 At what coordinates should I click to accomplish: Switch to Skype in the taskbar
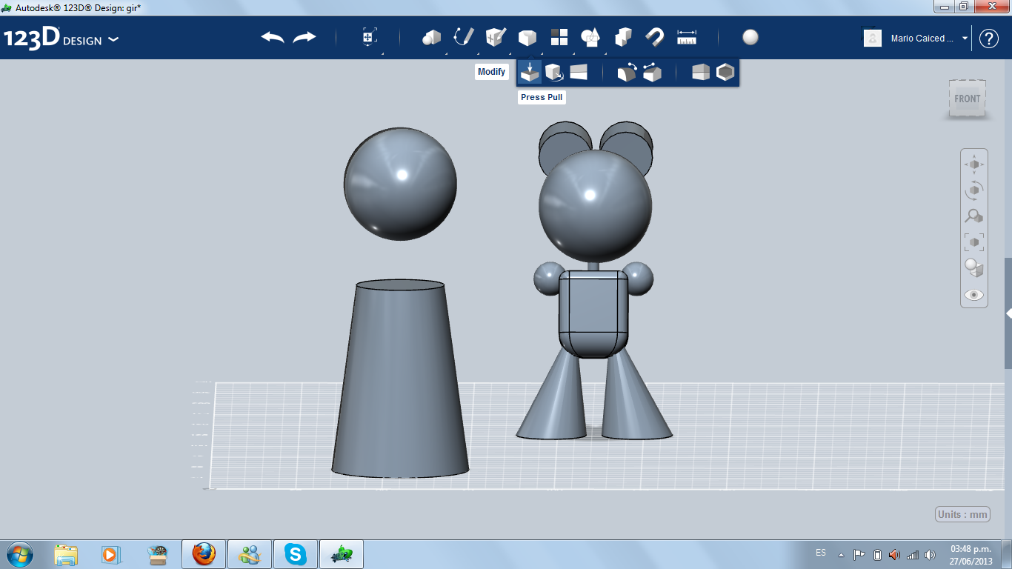pyautogui.click(x=296, y=554)
